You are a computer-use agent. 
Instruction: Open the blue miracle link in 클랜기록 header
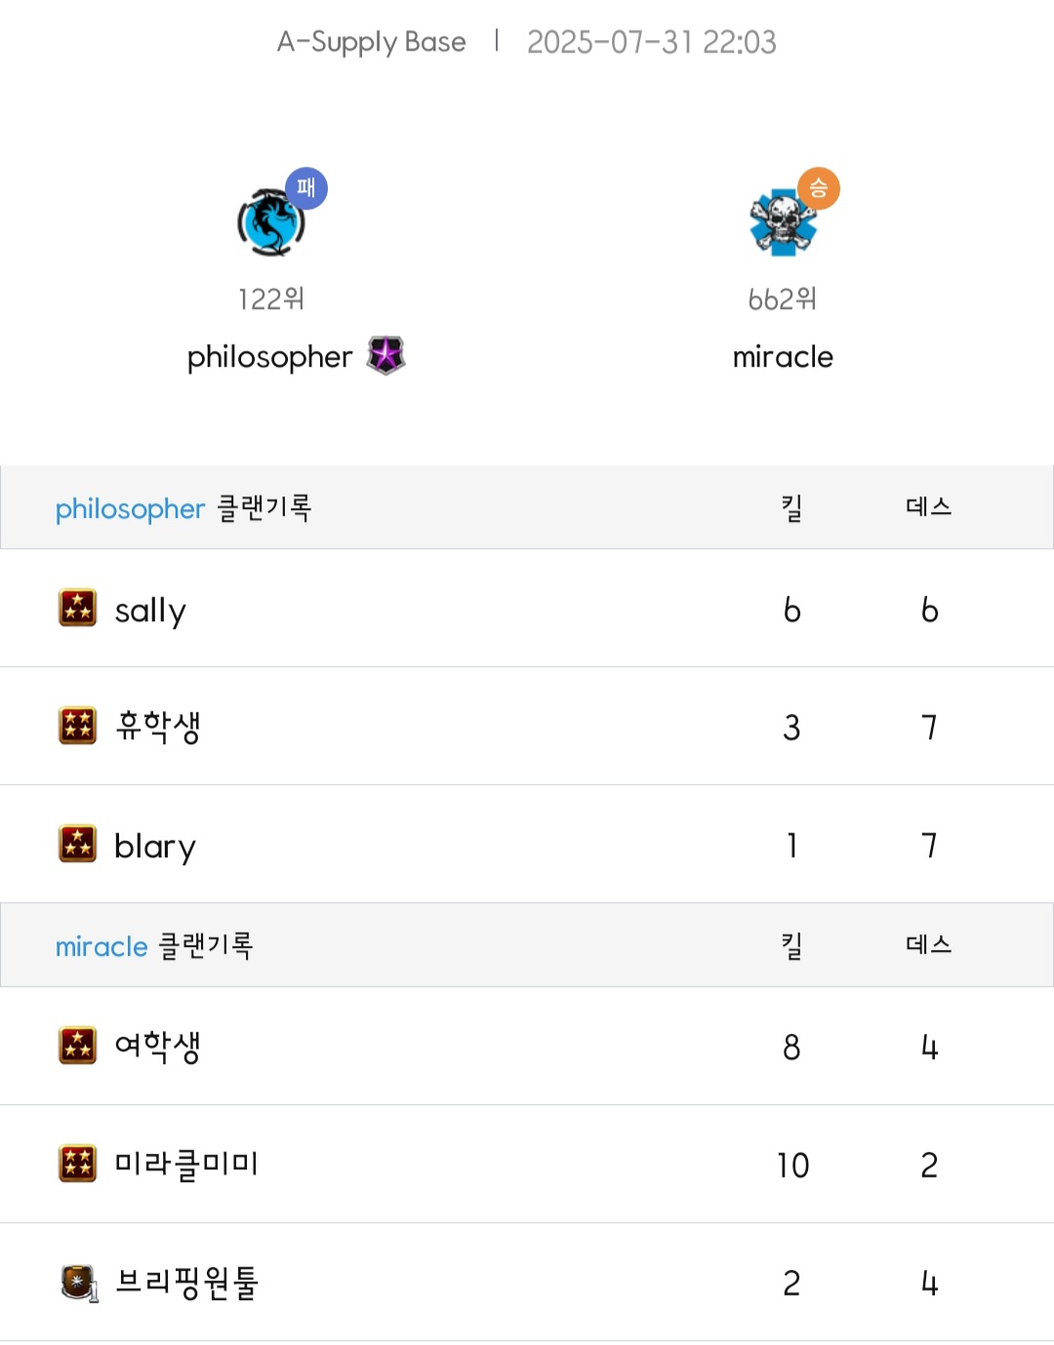click(101, 946)
